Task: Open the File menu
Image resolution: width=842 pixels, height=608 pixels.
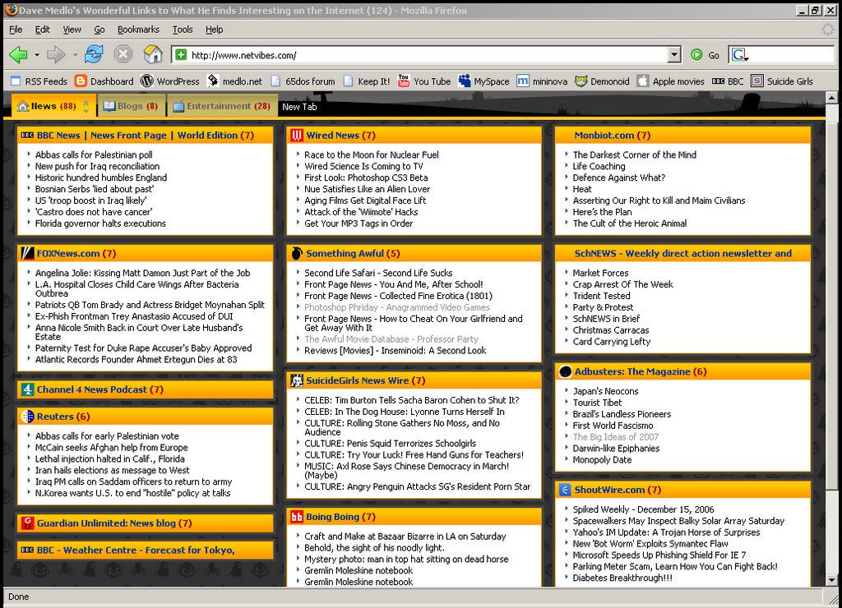Action: coord(16,30)
